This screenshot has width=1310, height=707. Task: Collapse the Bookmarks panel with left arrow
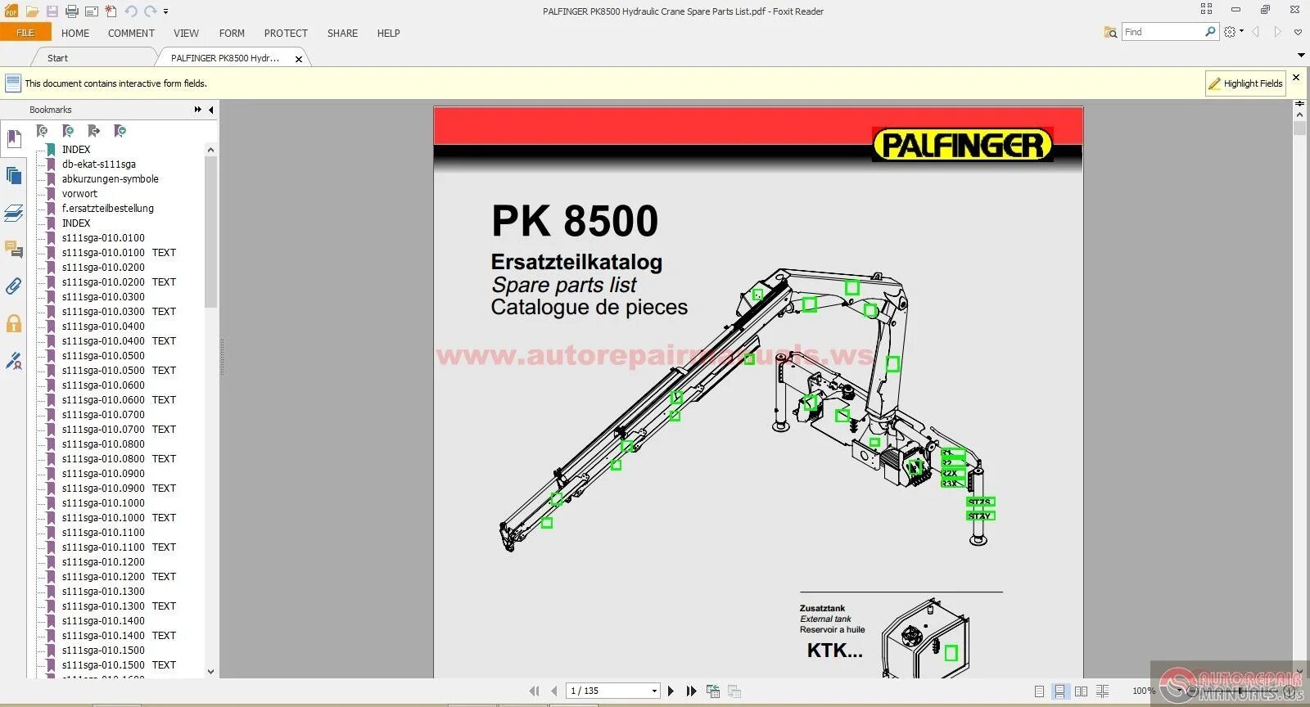(x=211, y=110)
